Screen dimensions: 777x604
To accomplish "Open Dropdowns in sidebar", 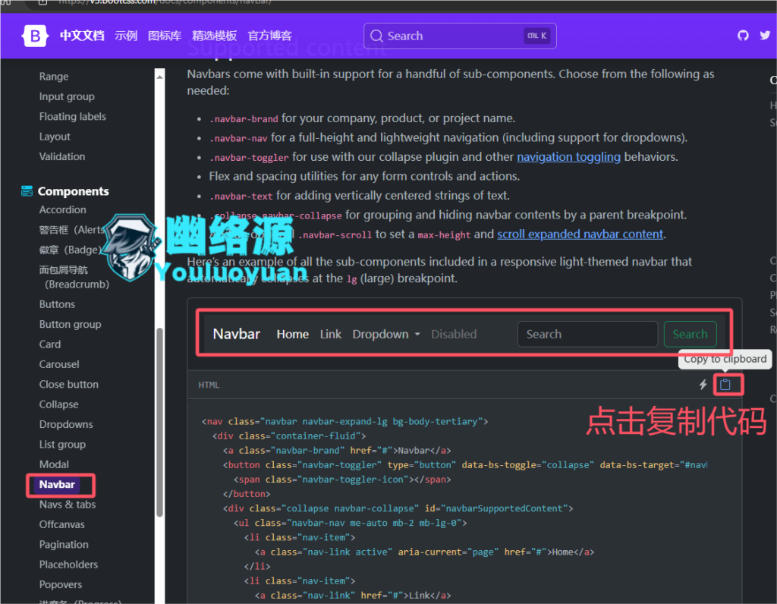I will tap(66, 425).
